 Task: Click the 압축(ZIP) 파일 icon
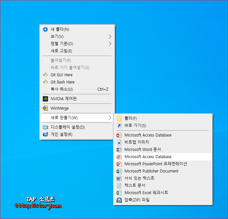click(119, 200)
